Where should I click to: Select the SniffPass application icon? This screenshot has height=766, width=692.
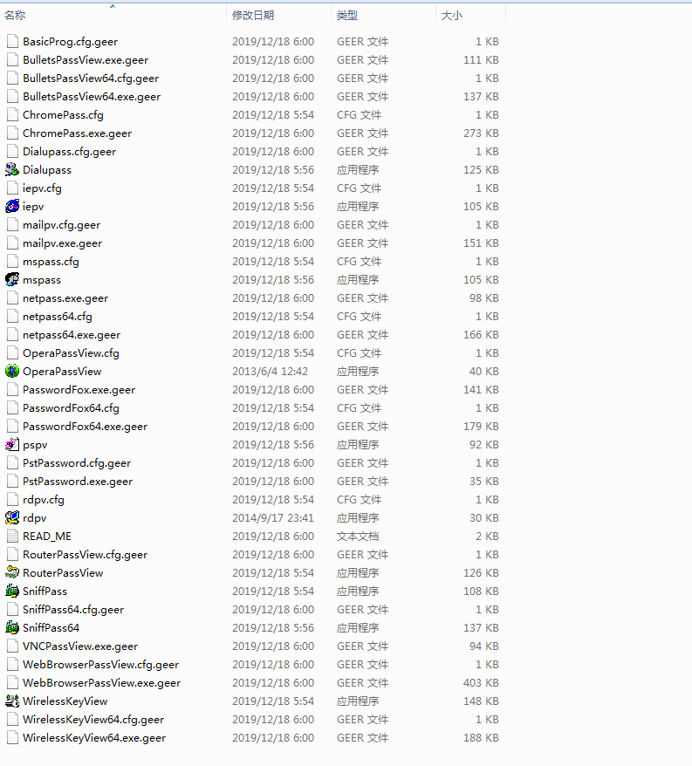click(x=12, y=592)
